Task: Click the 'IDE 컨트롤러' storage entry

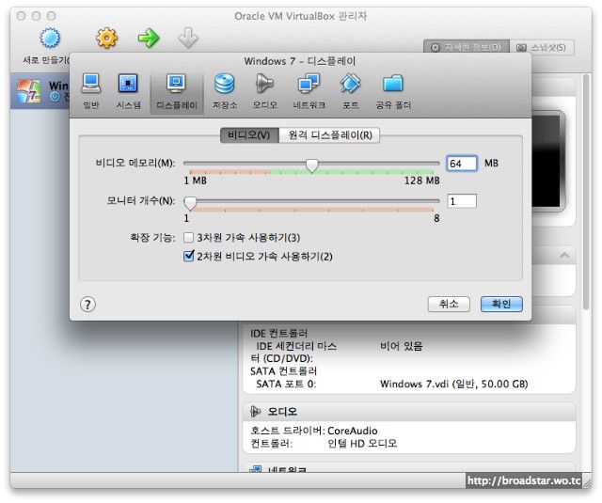Action: point(278,333)
